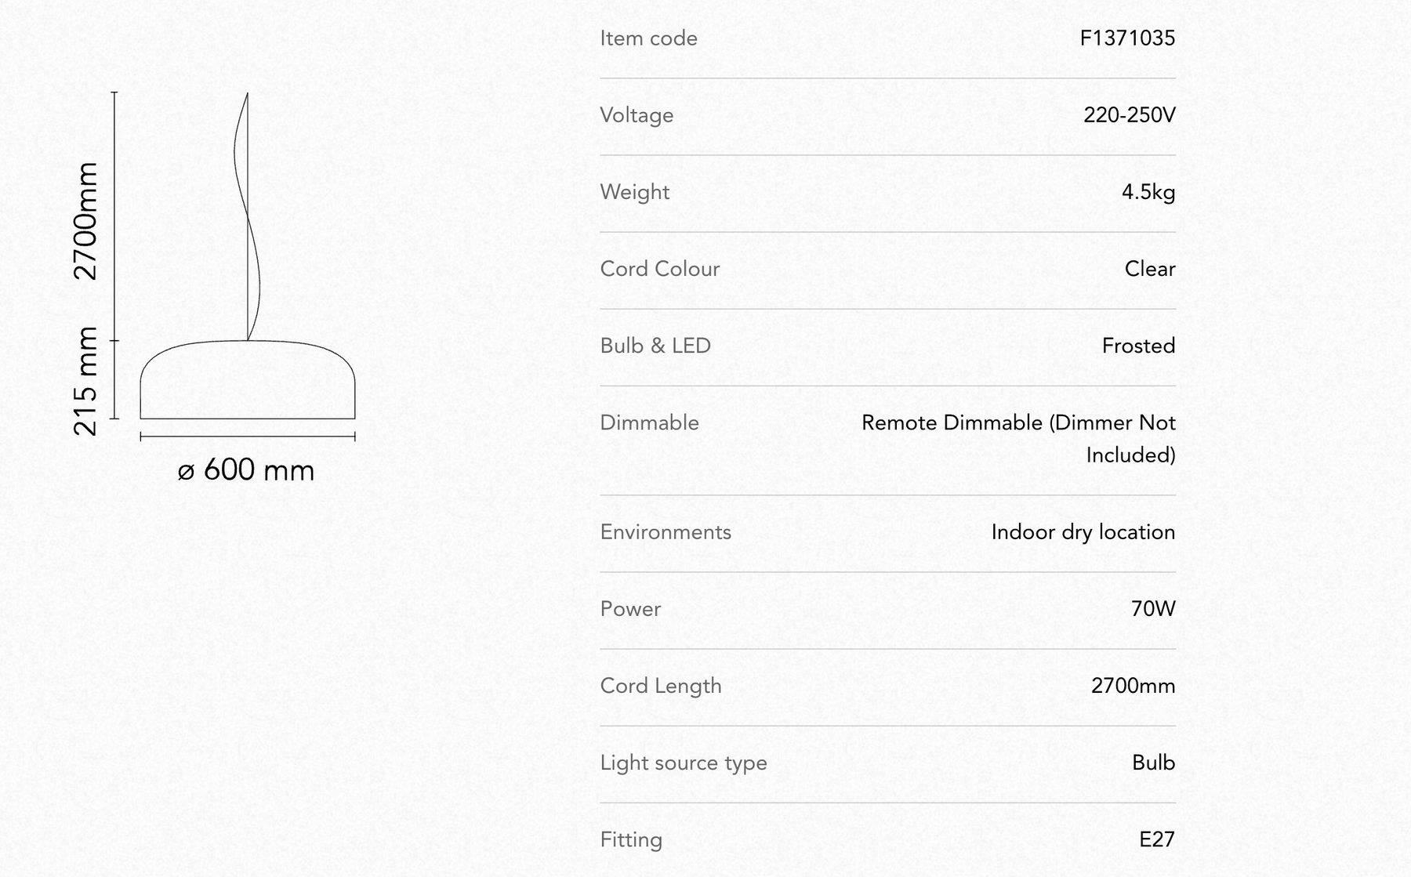
Task: Select the Cord Colour value Clear
Action: click(1150, 269)
